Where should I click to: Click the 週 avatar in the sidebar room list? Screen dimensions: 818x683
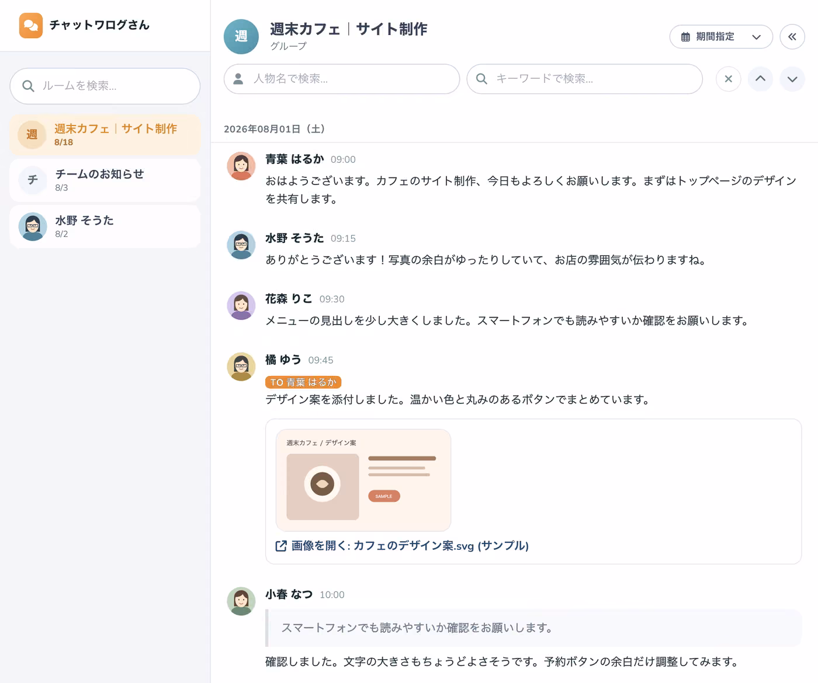click(32, 134)
